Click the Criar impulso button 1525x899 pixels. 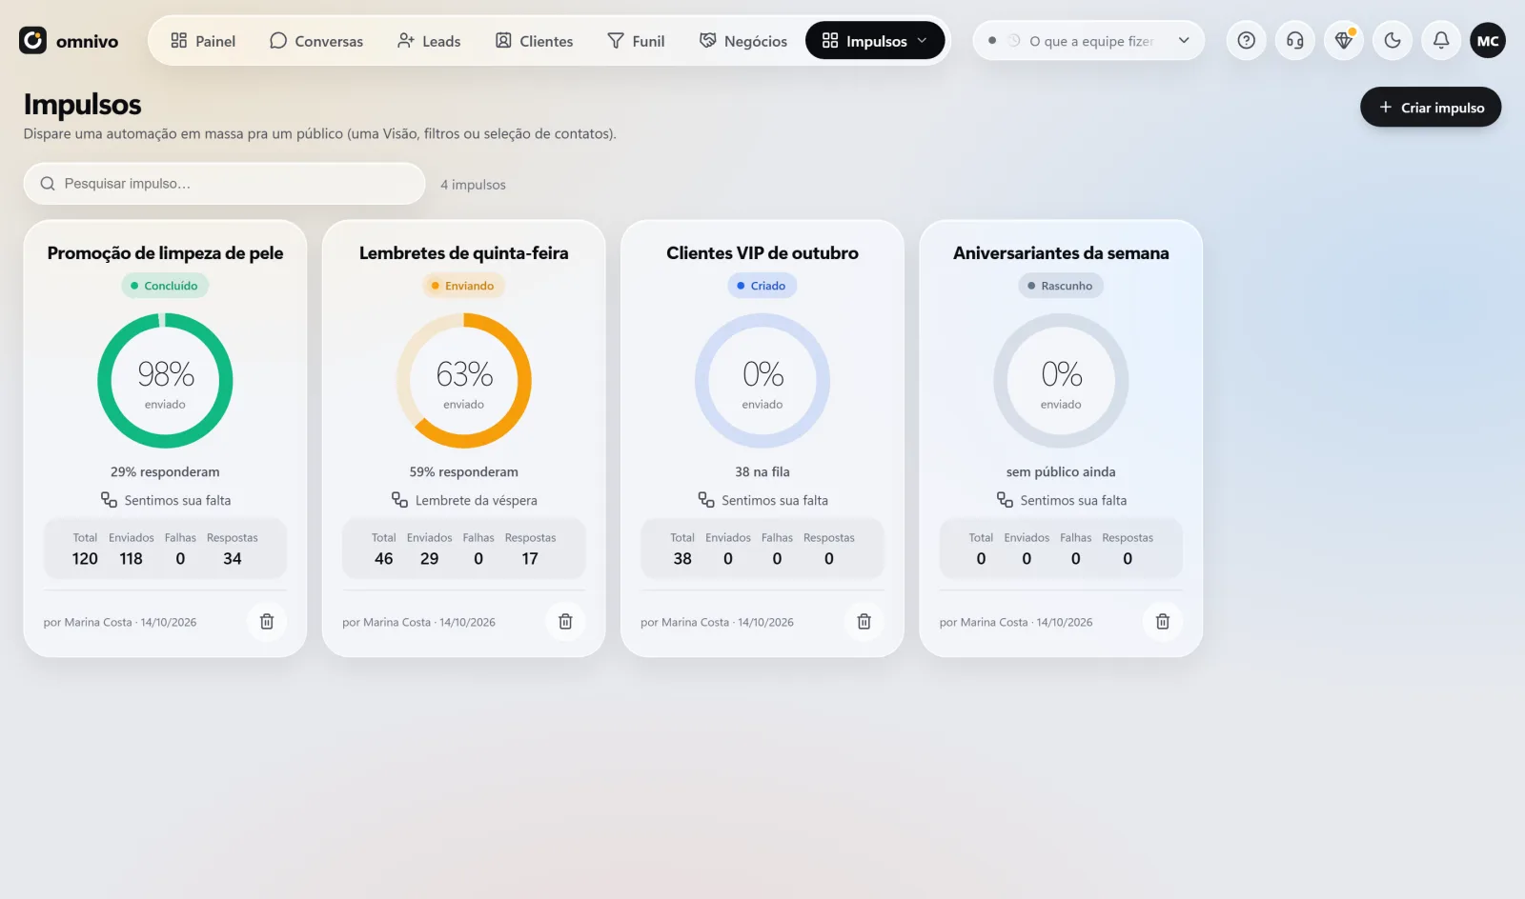click(x=1431, y=108)
